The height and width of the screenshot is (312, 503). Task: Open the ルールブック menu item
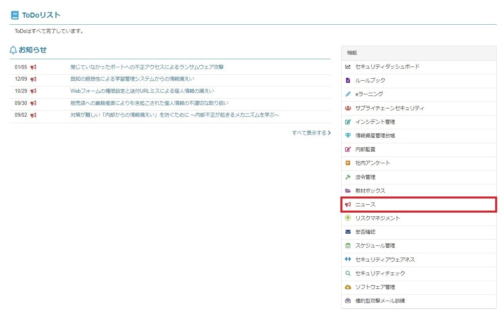419,80
